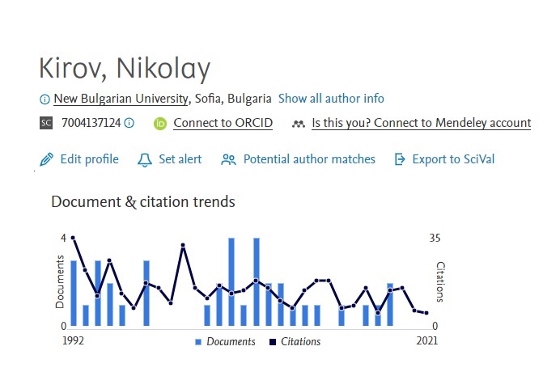The height and width of the screenshot is (376, 560).
Task: Click the Mendeley people icon
Action: [x=299, y=124]
